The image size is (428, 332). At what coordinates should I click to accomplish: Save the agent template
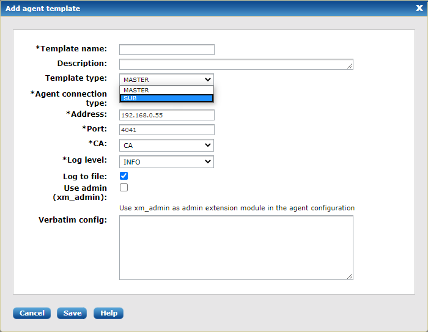(72, 313)
